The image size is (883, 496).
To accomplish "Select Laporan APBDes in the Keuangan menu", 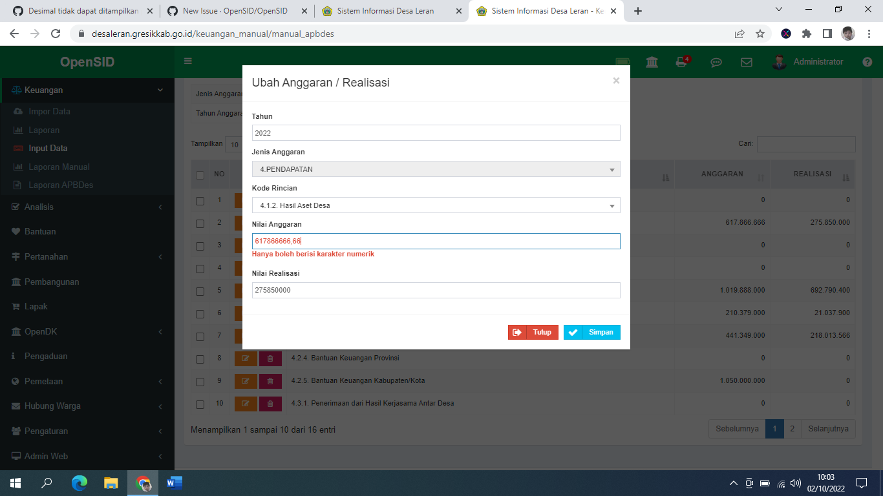I will [61, 185].
